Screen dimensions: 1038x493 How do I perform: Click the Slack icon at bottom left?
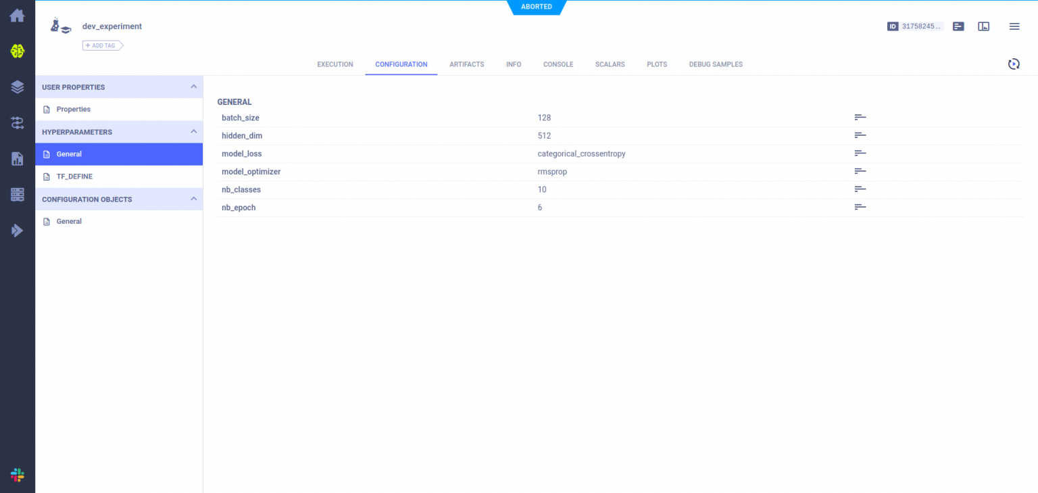point(17,475)
